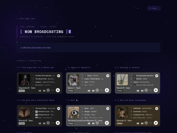The width and height of the screenshot is (177, 133).
Task: Add Shizuka playlist to library
Action: [x=48, y=123]
